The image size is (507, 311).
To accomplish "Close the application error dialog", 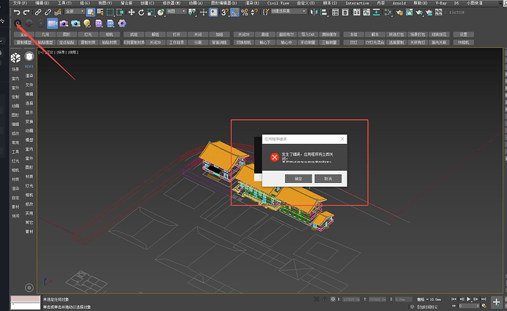I will (342, 139).
